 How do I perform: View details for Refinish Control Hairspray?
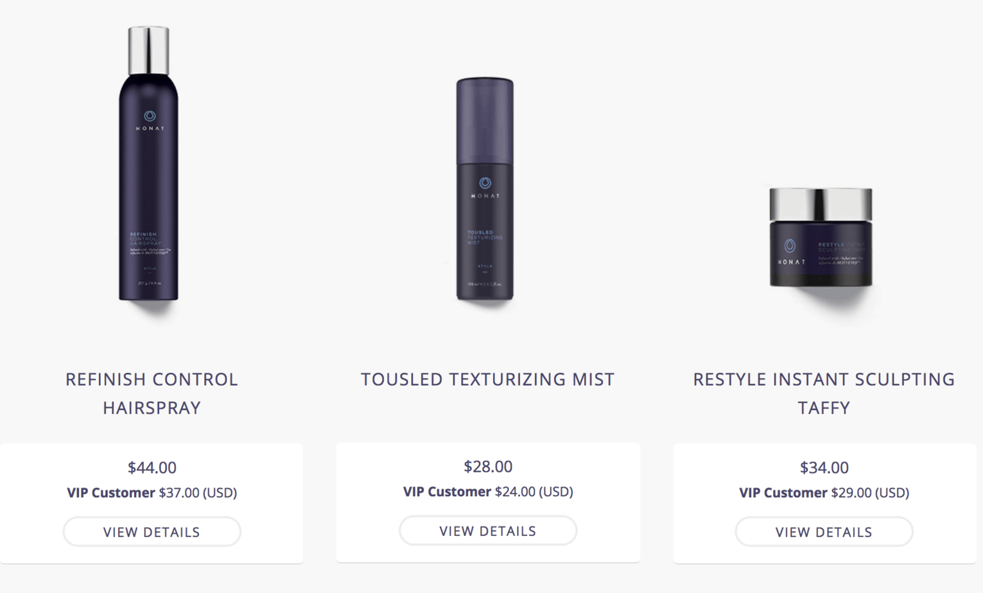(x=152, y=532)
